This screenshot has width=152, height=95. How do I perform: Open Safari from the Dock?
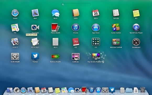[23, 90]
